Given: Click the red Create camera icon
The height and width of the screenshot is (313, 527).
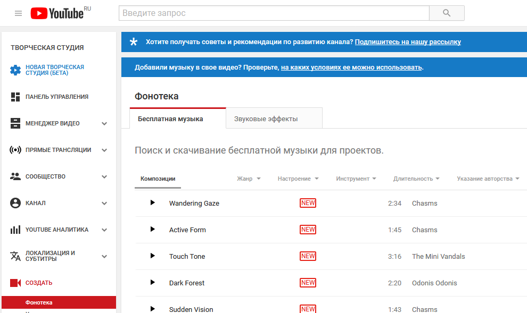Looking at the screenshot, I should pyautogui.click(x=15, y=283).
